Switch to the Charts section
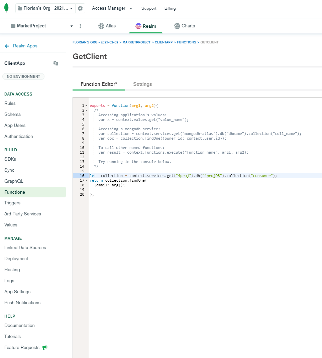Image resolution: width=322 pixels, height=358 pixels. [184, 25]
